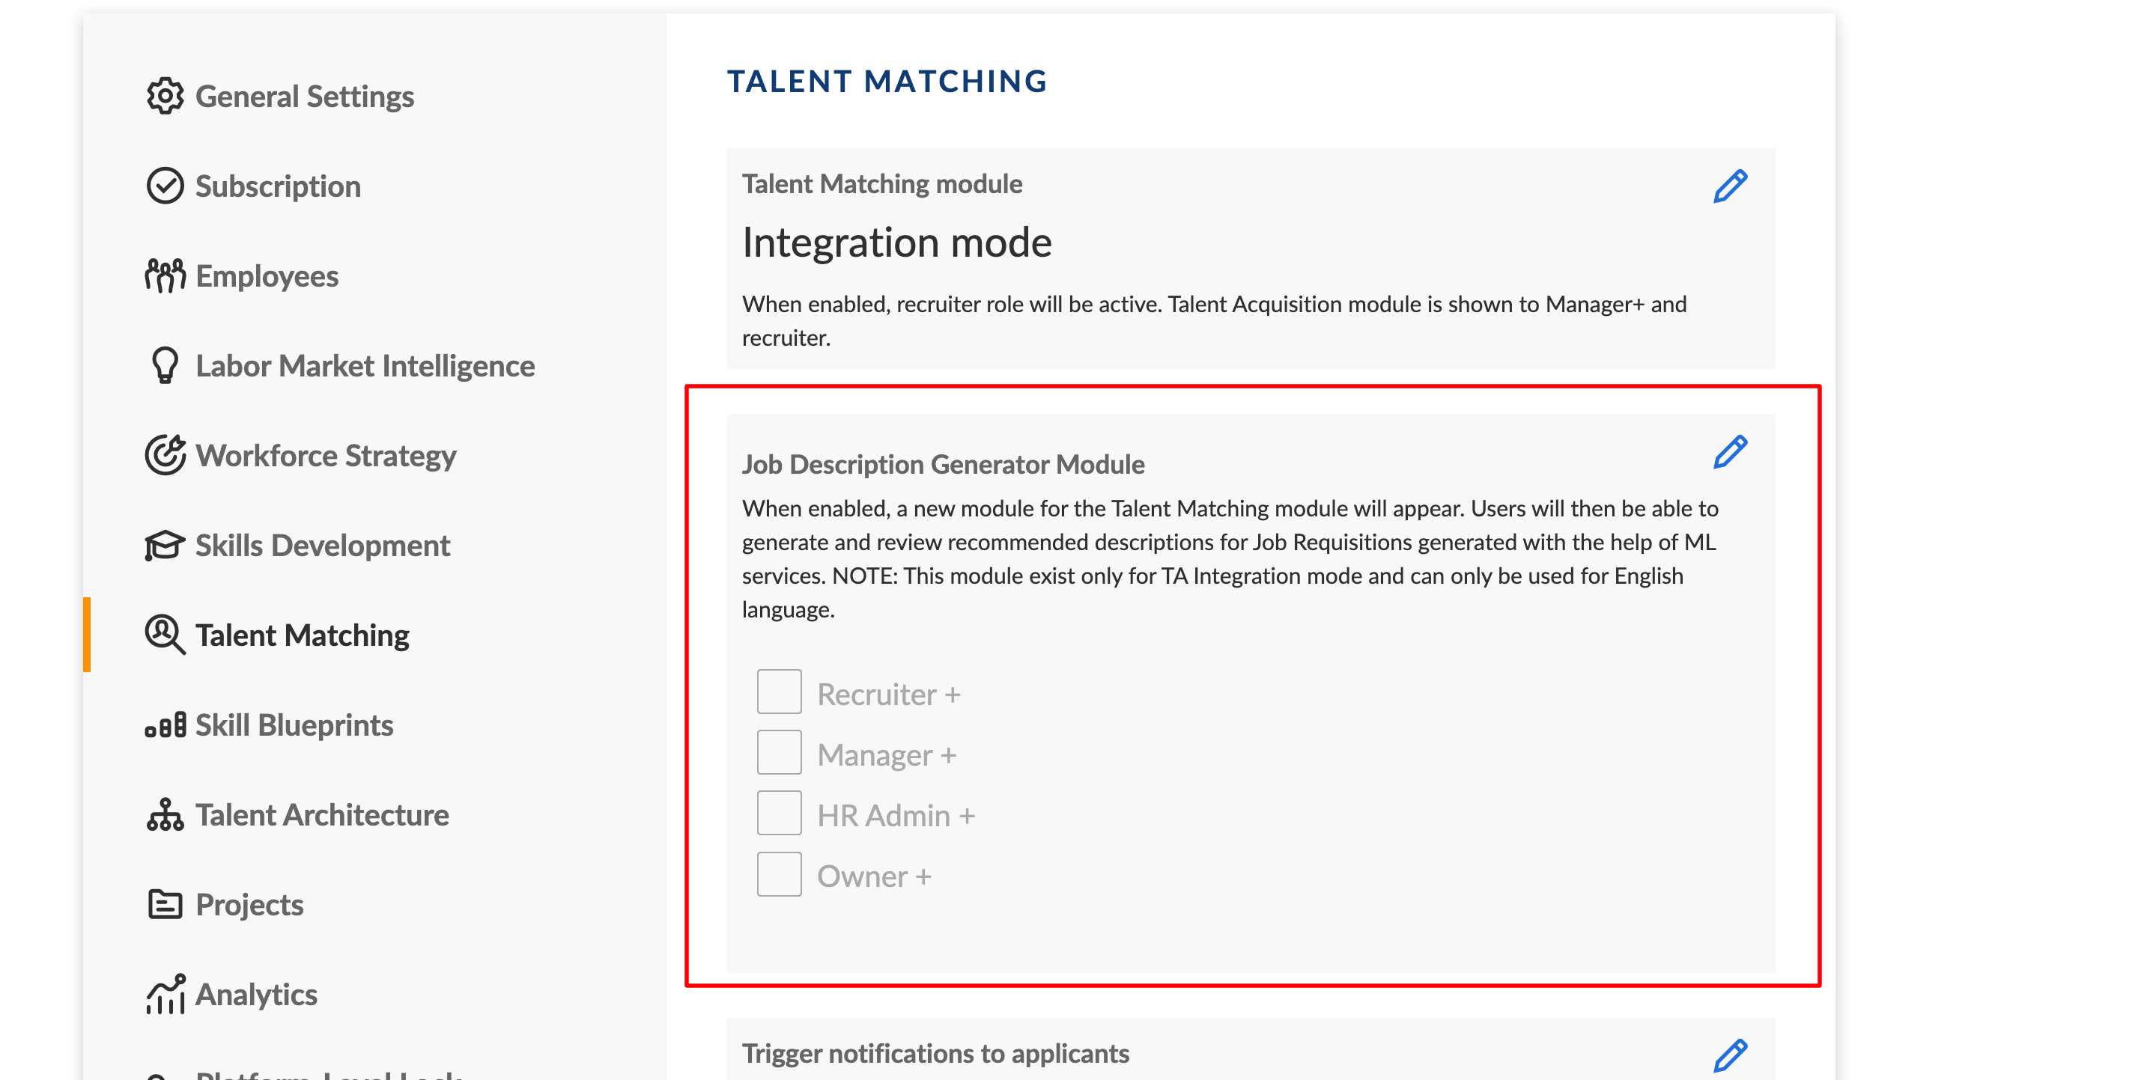The width and height of the screenshot is (2156, 1080).
Task: Click the Subscription checkmark icon
Action: coord(165,186)
